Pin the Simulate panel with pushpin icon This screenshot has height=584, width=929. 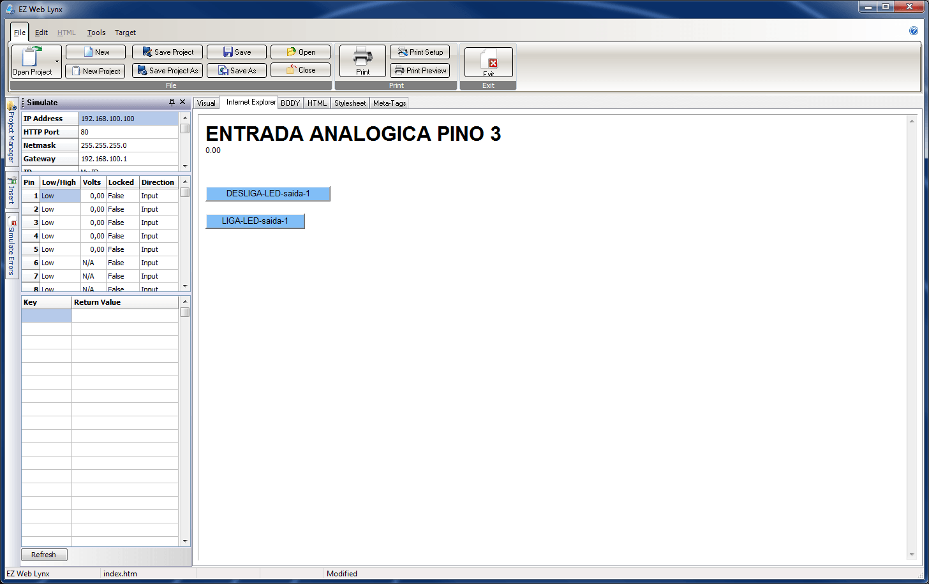172,103
